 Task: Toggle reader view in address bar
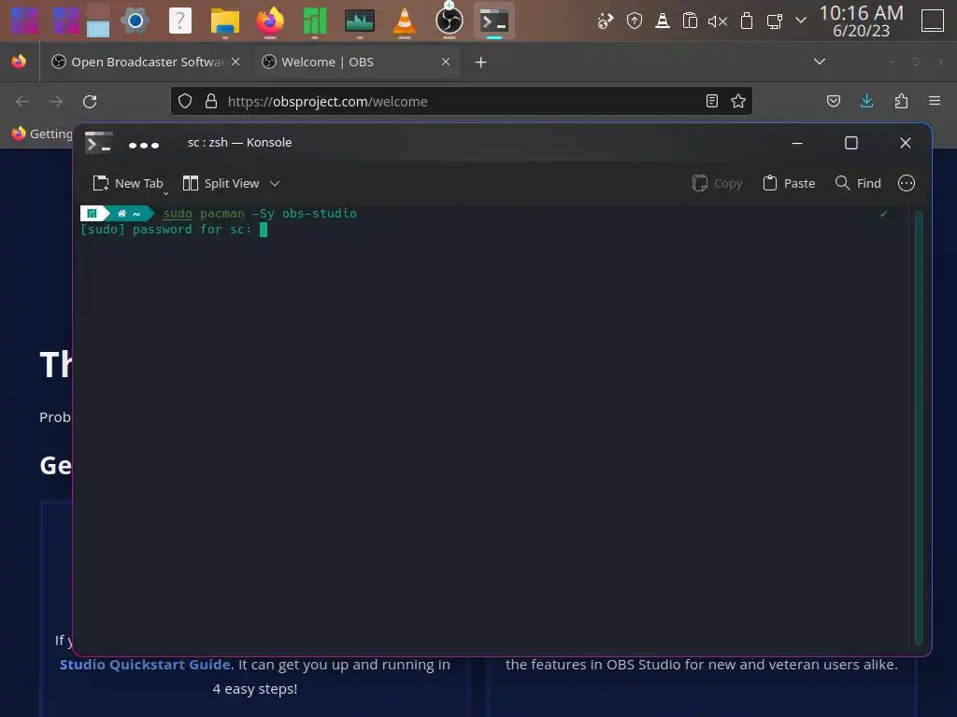click(x=711, y=101)
